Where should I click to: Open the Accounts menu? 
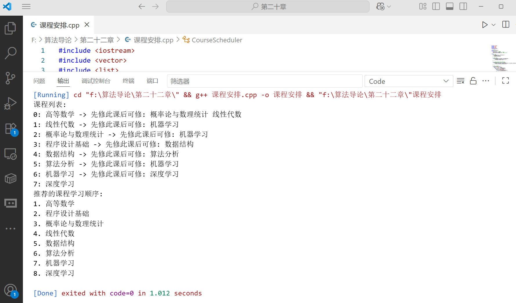point(10,291)
